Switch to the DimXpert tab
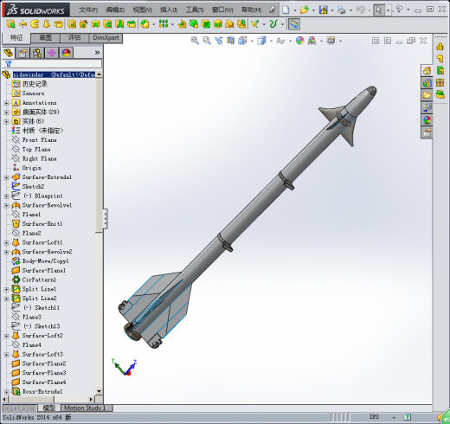450x424 pixels. pyautogui.click(x=106, y=38)
